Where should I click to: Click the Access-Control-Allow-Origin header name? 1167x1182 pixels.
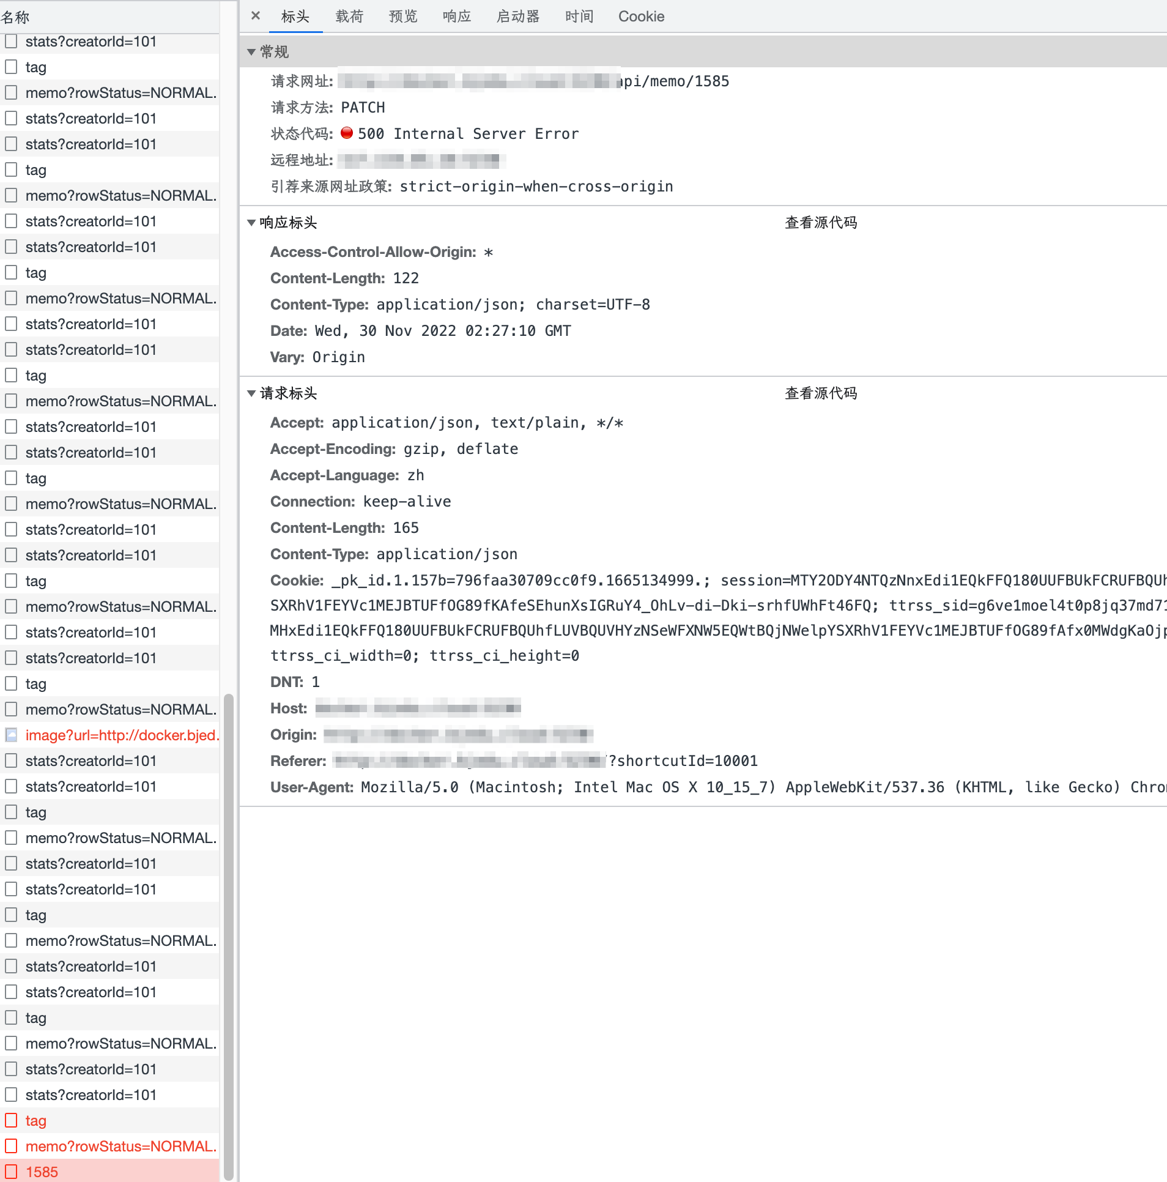(373, 252)
